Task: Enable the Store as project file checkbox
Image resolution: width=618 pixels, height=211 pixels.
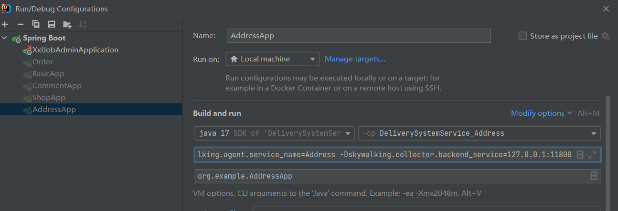Action: [522, 36]
